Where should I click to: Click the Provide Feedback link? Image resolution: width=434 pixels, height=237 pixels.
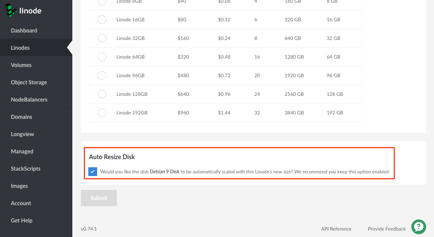(386, 229)
